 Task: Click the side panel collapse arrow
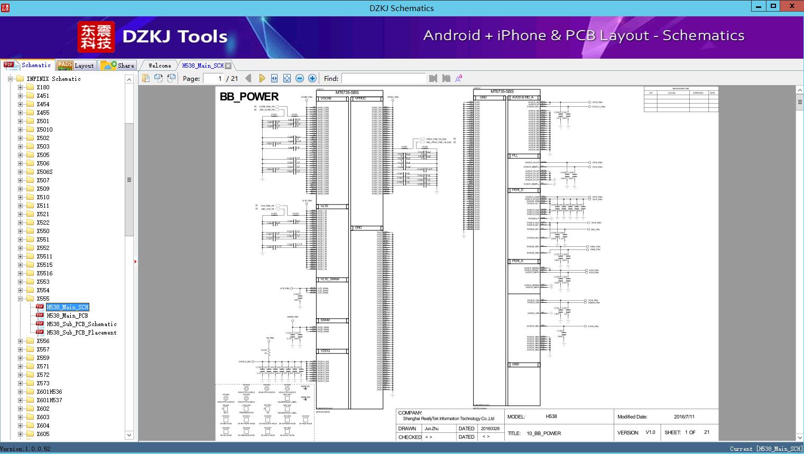point(135,262)
